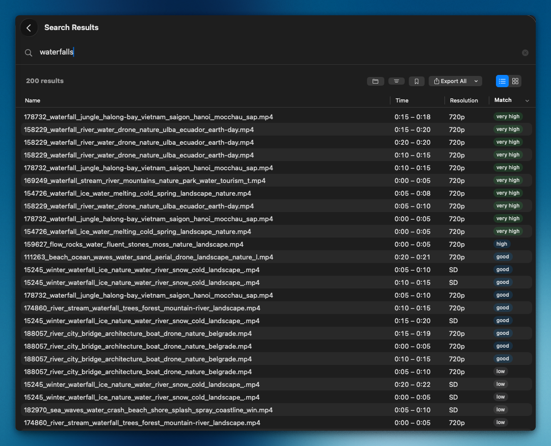This screenshot has width=551, height=446.
Task: Click the Export All button
Action: point(450,81)
